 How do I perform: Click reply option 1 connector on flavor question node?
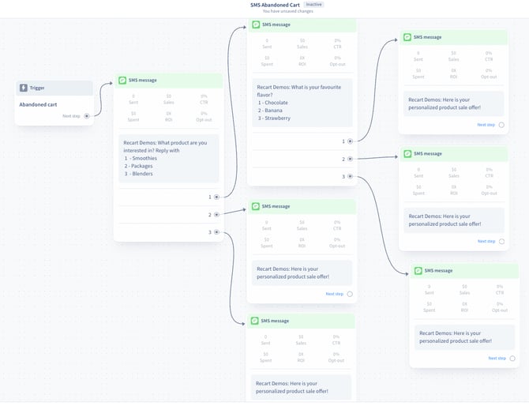350,141
